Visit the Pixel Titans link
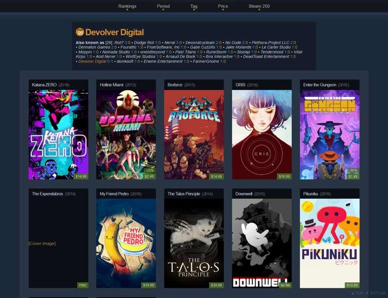The height and width of the screenshot is (298, 388). 185,52
